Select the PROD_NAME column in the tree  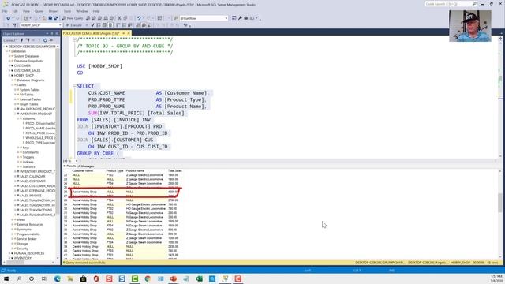click(40, 128)
